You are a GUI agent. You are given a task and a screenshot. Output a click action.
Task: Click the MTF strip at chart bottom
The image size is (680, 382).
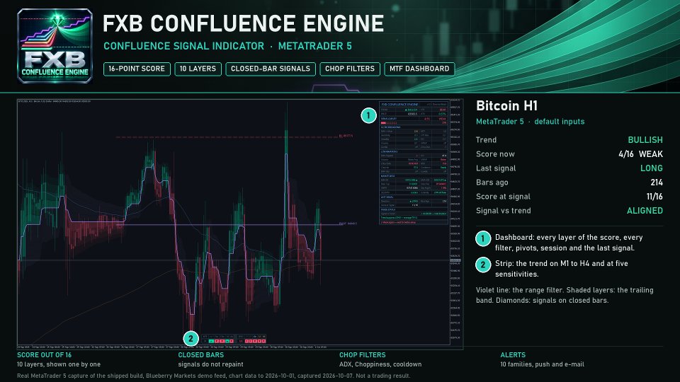(x=234, y=339)
